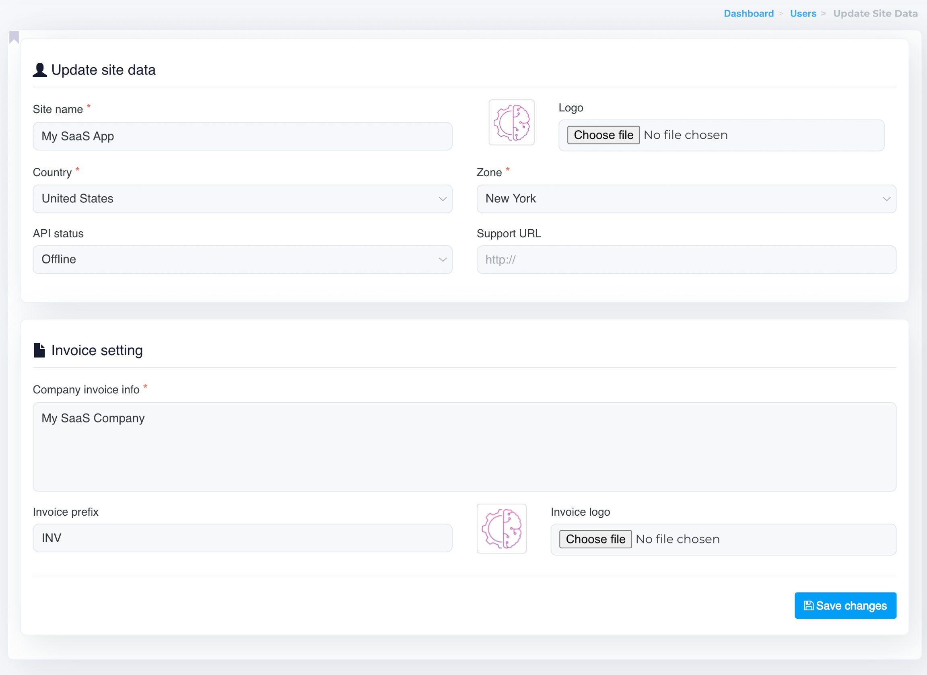Open Users breadcrumb link
927x675 pixels.
pyautogui.click(x=803, y=14)
